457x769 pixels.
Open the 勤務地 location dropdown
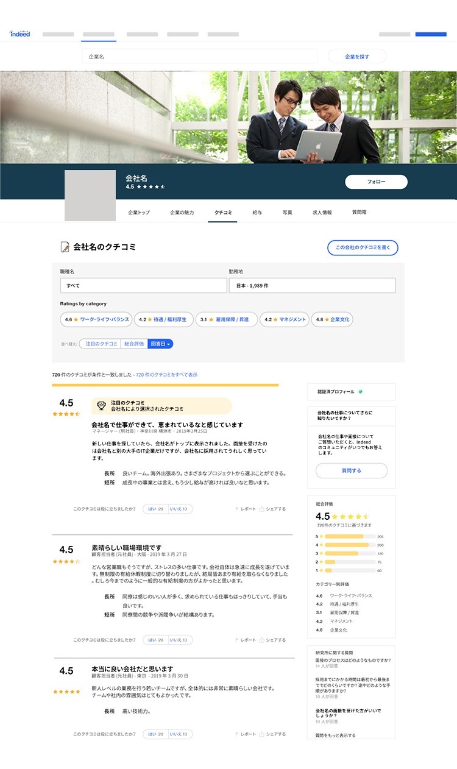tap(312, 285)
